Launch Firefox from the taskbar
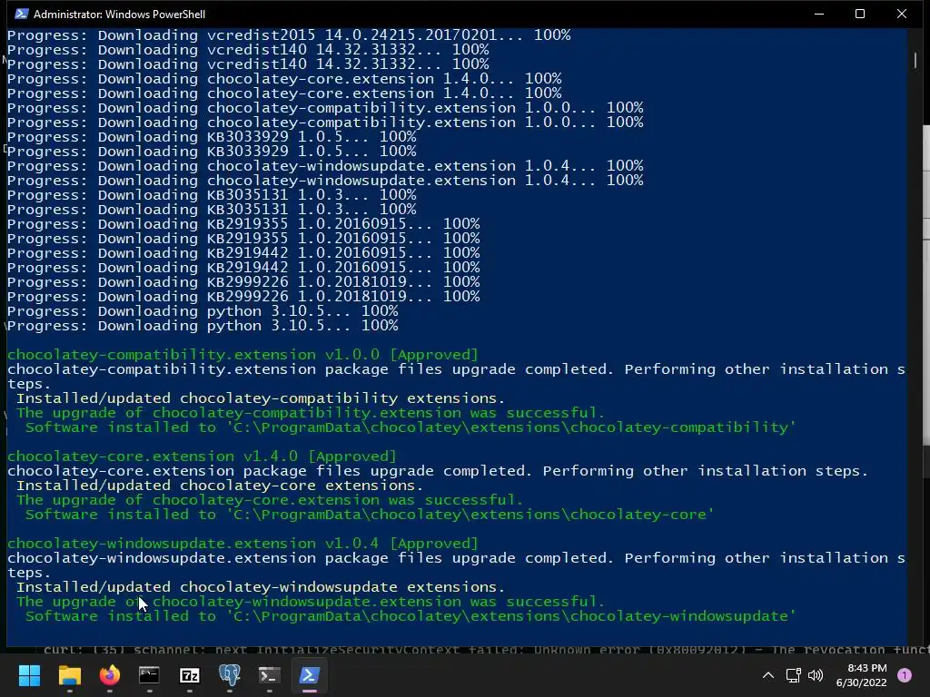The height and width of the screenshot is (697, 930). pos(109,675)
